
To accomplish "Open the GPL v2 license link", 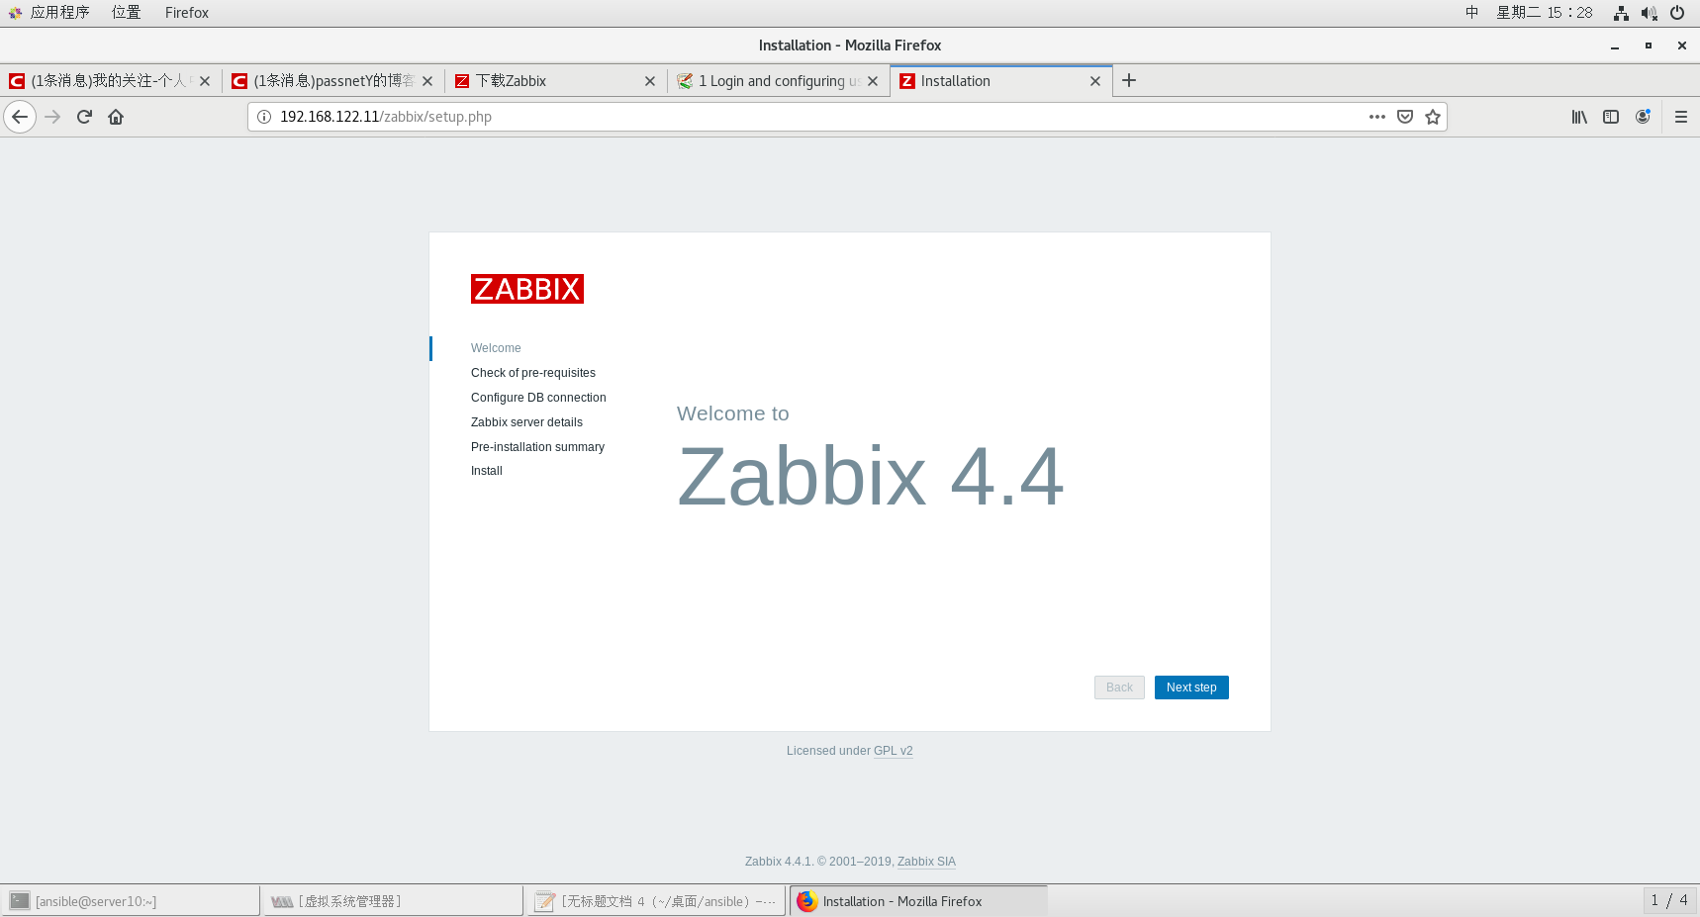I will pyautogui.click(x=893, y=751).
